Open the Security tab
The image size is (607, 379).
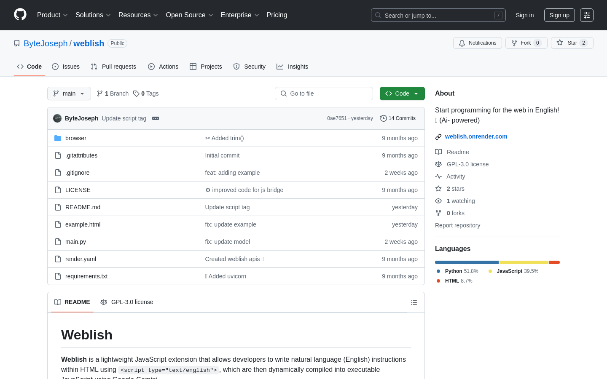coord(250,67)
